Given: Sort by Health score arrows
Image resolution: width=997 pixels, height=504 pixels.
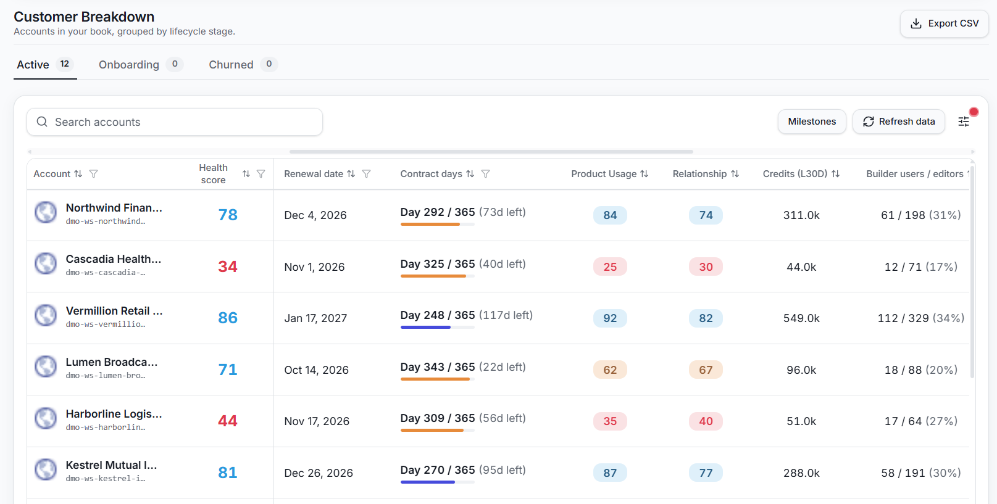Looking at the screenshot, I should 246,174.
